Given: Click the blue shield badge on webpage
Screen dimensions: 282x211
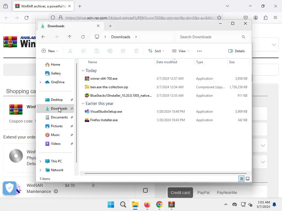Looking at the screenshot, I should click(10, 188).
